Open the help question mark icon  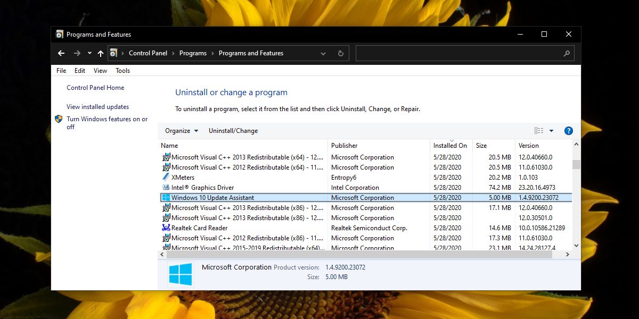pyautogui.click(x=568, y=131)
